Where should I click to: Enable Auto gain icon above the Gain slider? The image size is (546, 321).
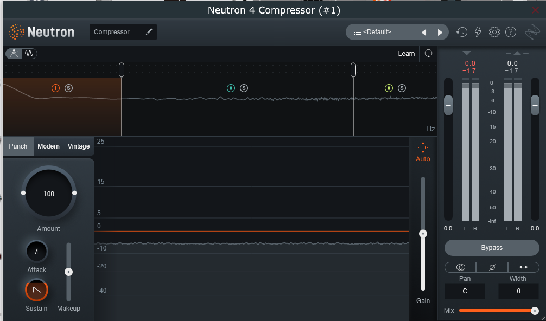coord(423,152)
